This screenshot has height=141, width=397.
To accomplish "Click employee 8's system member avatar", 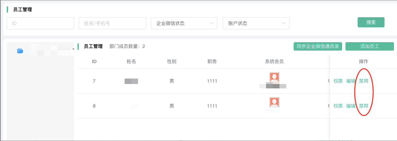I will pos(274,102).
